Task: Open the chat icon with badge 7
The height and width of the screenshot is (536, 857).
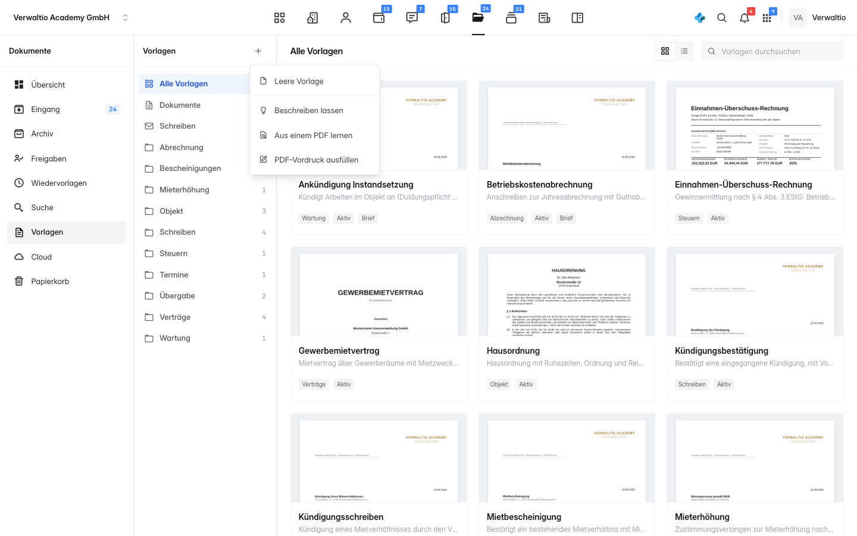Action: pos(412,18)
